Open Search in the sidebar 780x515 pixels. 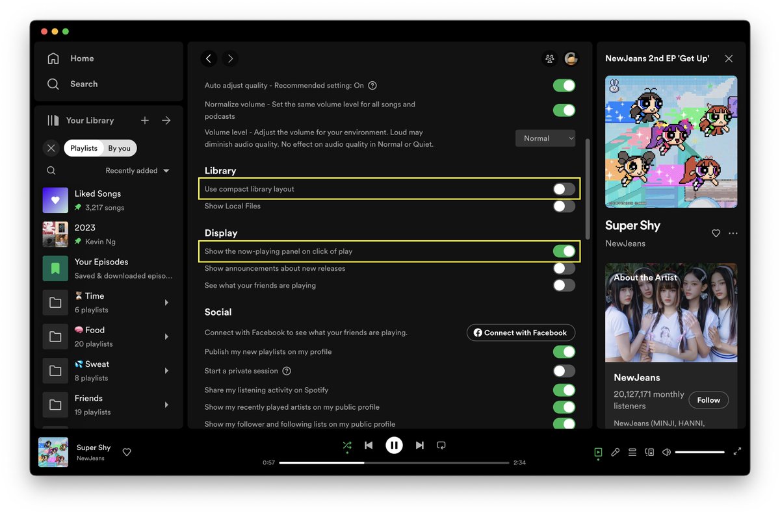click(72, 84)
